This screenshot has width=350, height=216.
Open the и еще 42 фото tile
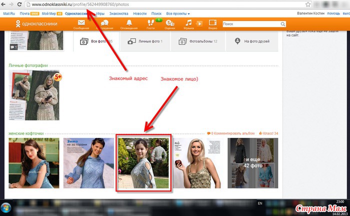pyautogui.click(x=253, y=163)
